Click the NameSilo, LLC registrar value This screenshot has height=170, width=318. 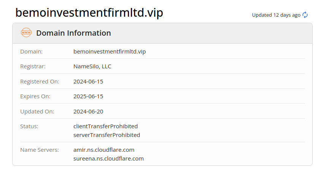coord(92,66)
